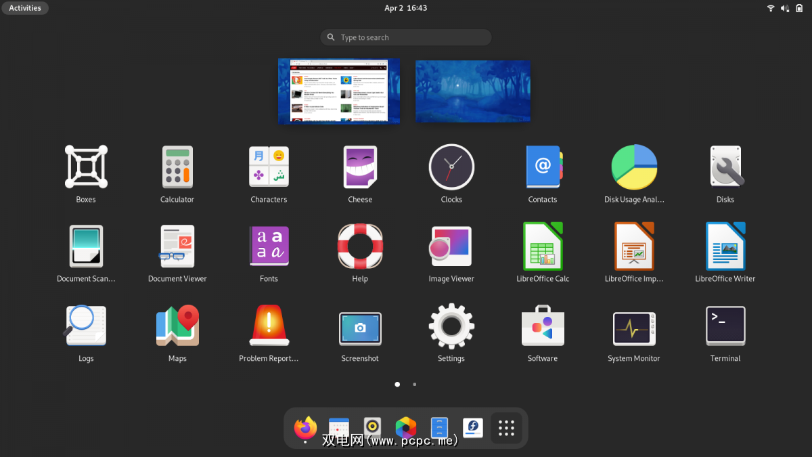Toggle the Show Applications grid button
The image size is (812, 457).
tap(506, 428)
